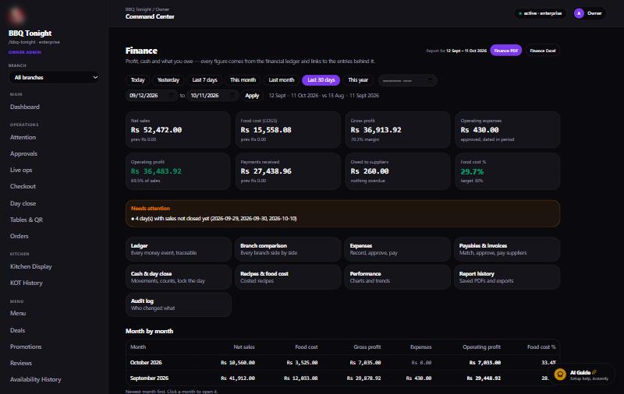Click the OWNER ADMIN role label
Viewport: 624px width, 394px height.
pos(25,52)
